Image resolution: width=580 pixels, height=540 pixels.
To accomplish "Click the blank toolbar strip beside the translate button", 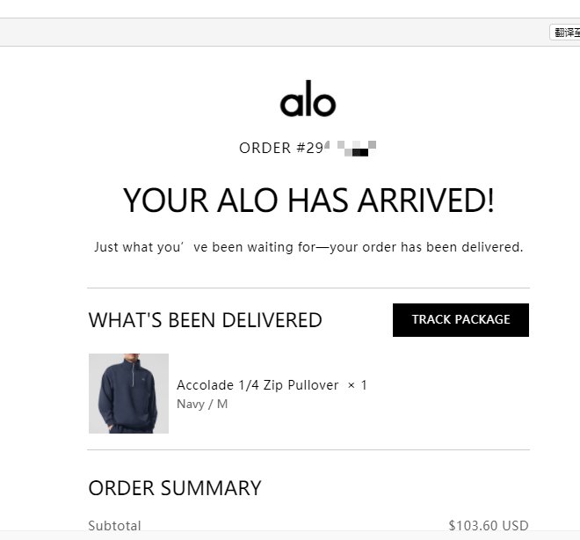I will [x=264, y=33].
